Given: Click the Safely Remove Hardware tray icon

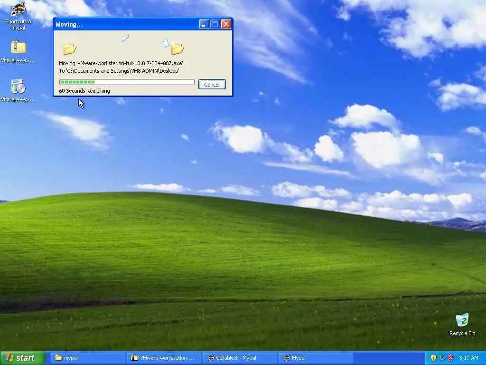Looking at the screenshot, I should tap(442, 358).
